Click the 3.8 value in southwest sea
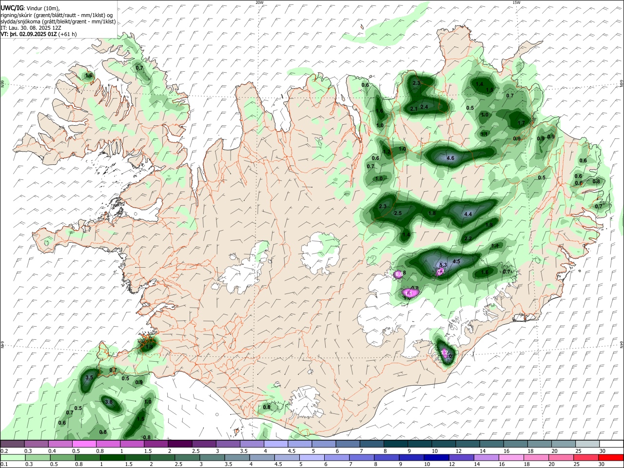The width and height of the screenshot is (624, 468). click(109, 402)
